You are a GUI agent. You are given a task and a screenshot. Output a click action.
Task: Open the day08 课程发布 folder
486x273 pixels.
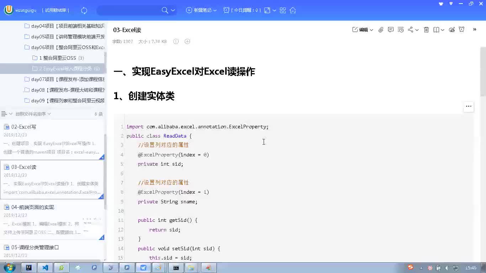click(x=64, y=90)
